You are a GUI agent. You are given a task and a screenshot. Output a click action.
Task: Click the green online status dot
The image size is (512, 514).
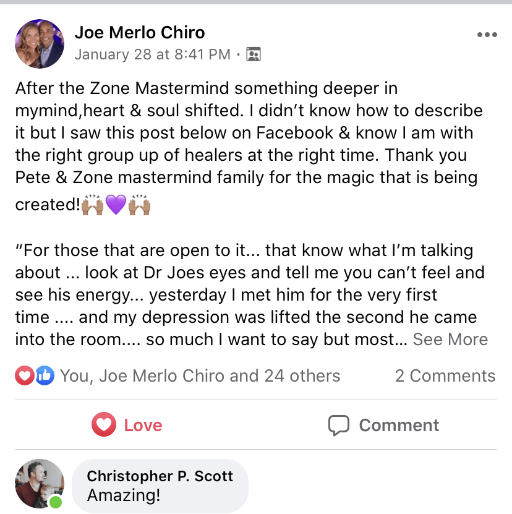pos(56,502)
